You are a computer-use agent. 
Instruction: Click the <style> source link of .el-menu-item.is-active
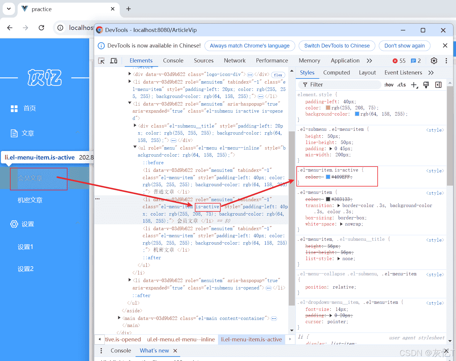click(435, 171)
